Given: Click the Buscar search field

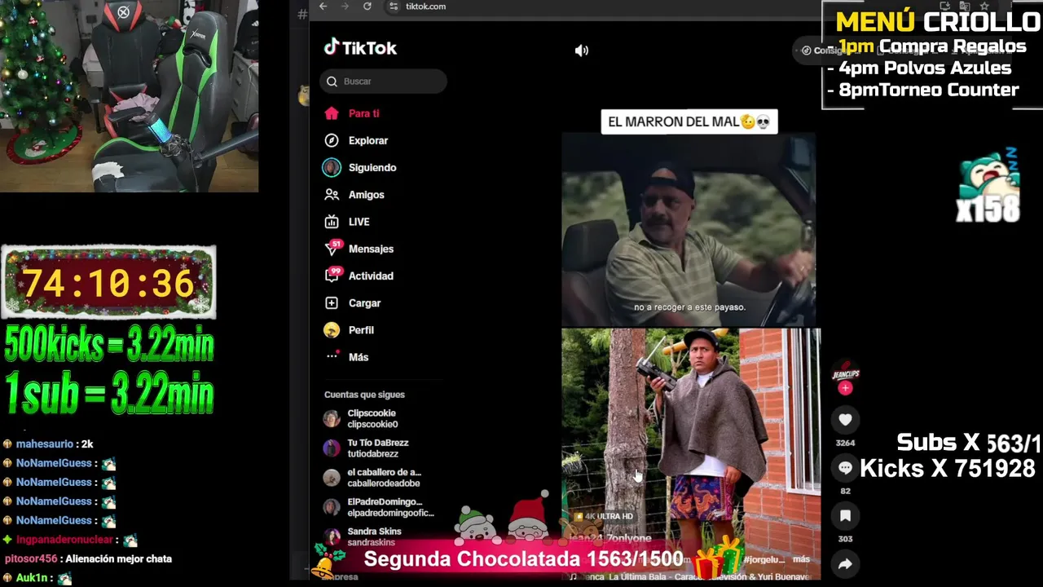Looking at the screenshot, I should (383, 81).
